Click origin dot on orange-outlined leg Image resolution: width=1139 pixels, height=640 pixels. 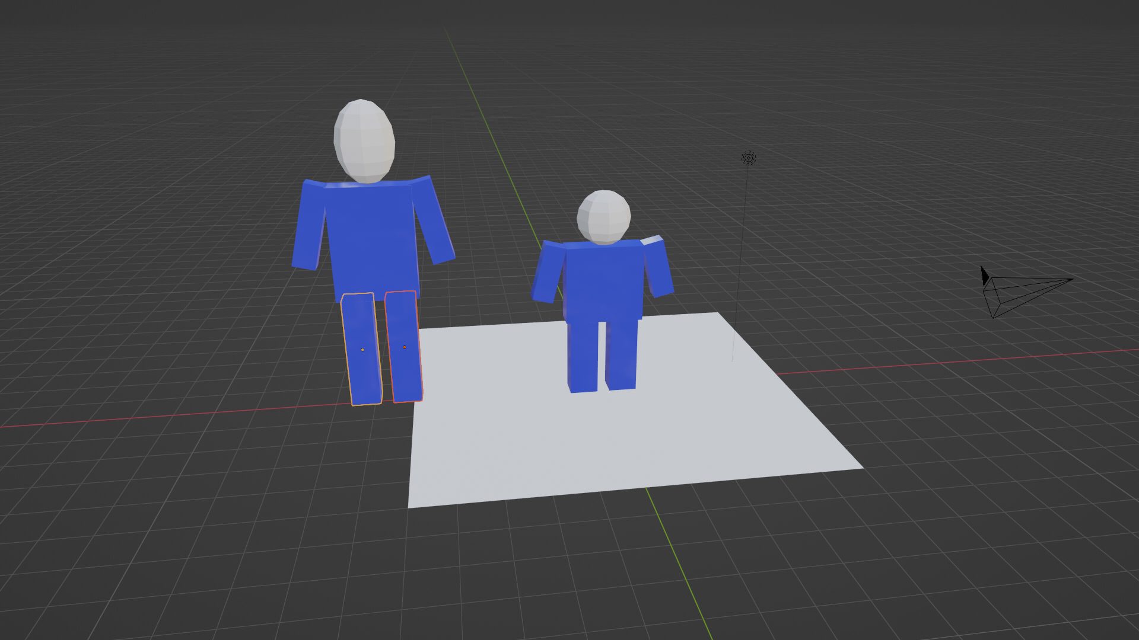[x=362, y=350]
